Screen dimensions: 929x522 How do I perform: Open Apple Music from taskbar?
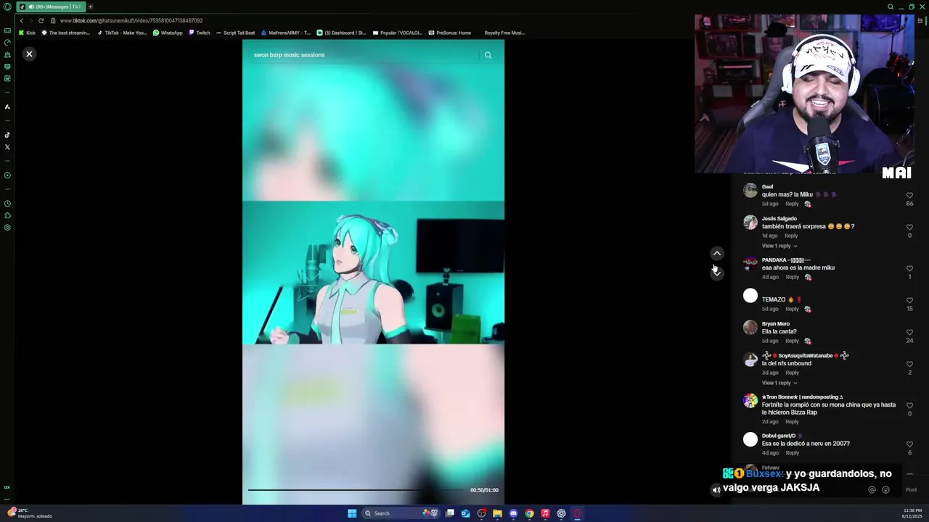coord(545,513)
